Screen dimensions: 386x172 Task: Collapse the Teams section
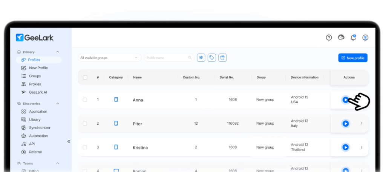tap(58, 163)
